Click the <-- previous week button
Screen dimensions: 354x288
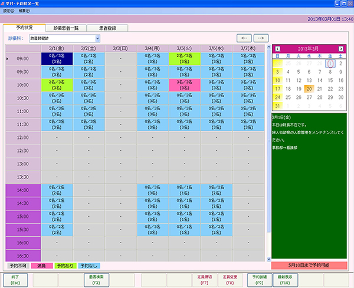[x=244, y=38]
